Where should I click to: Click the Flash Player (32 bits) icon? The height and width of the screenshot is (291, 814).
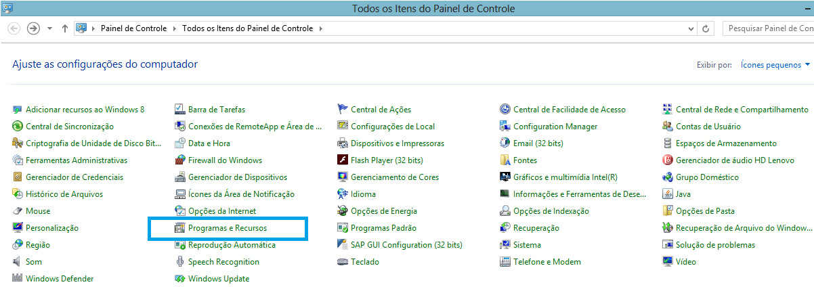[343, 160]
